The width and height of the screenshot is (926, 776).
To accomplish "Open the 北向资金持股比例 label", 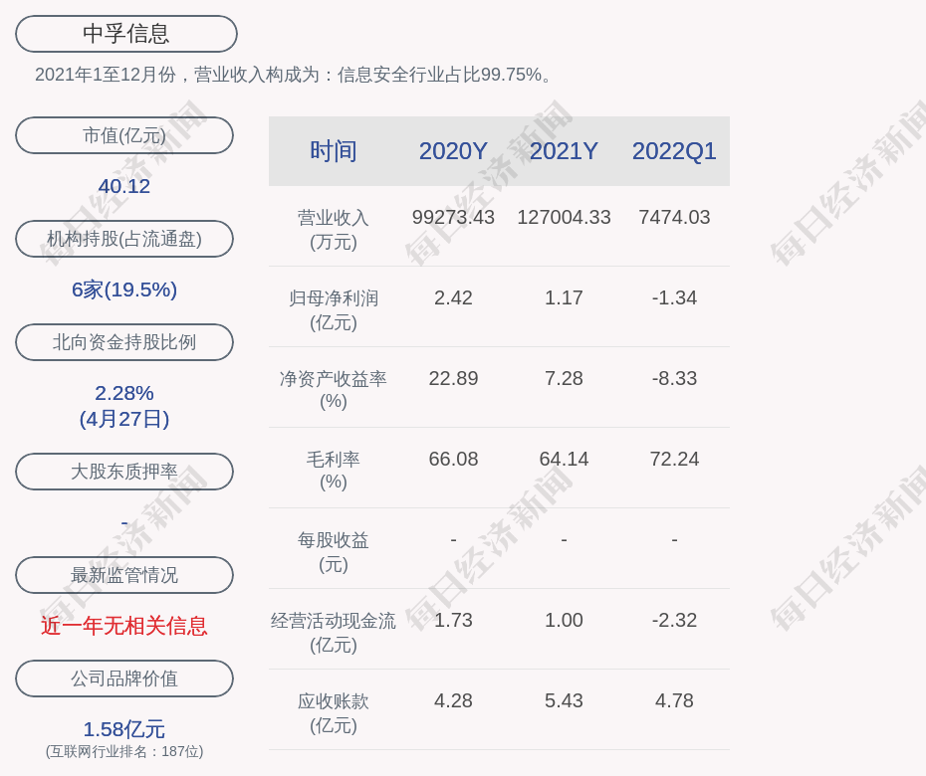I will coord(124,342).
